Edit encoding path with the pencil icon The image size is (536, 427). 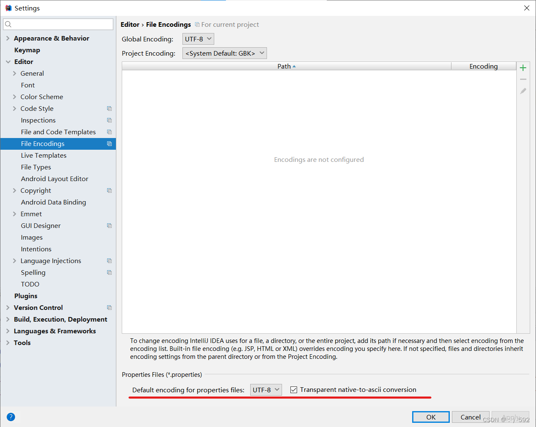523,91
